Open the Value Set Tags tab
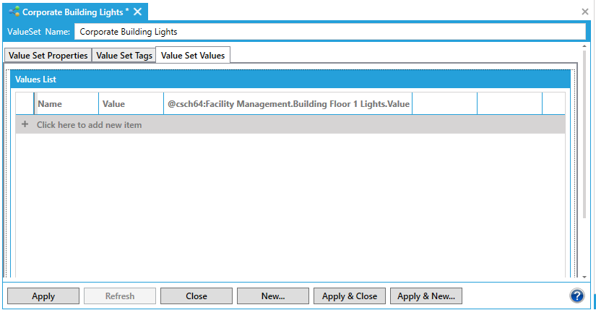 [x=124, y=56]
